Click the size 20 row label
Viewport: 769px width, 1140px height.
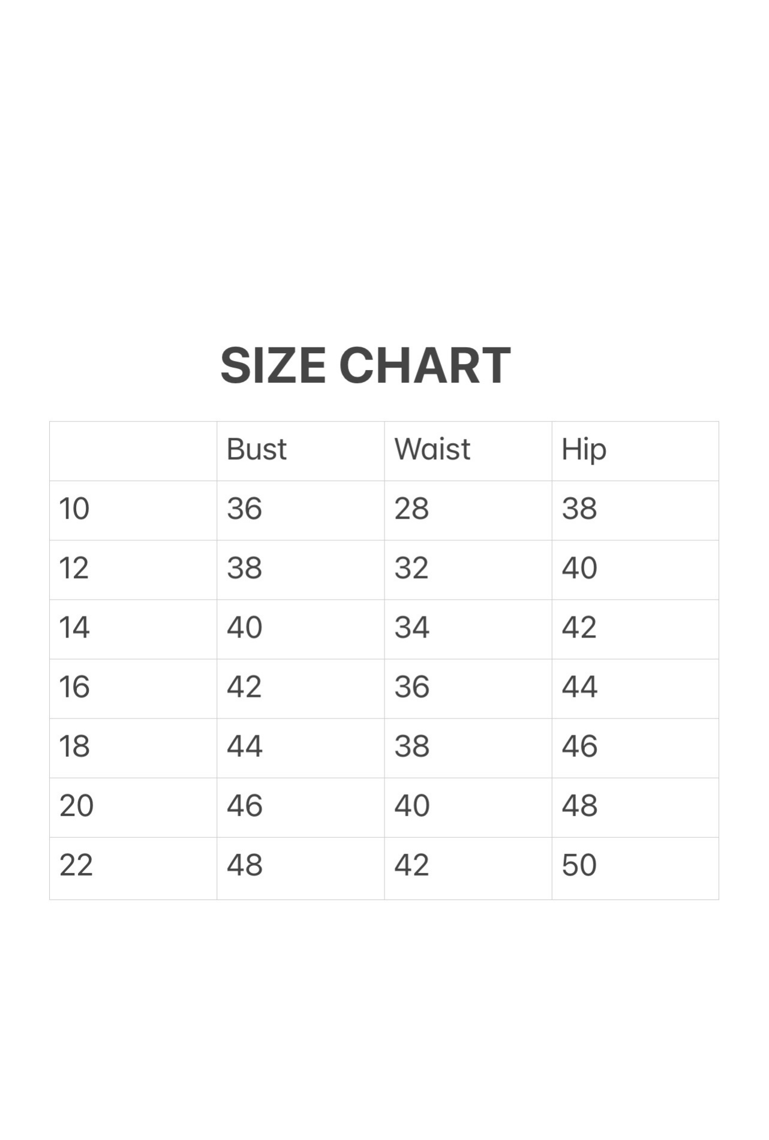[x=77, y=805]
